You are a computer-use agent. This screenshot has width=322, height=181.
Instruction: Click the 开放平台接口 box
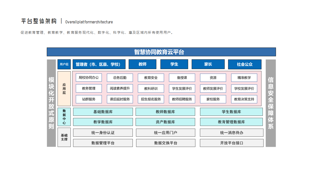232,143
